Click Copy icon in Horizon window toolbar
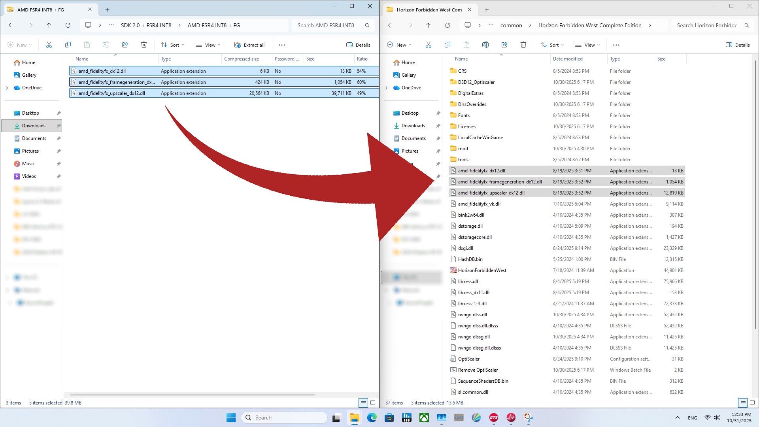 pyautogui.click(x=447, y=45)
